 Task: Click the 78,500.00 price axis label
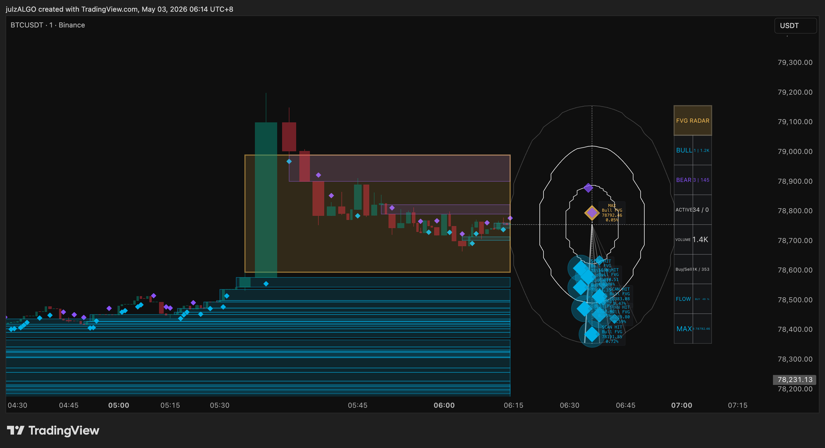click(x=795, y=300)
